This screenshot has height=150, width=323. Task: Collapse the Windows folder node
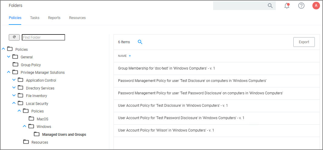25,126
